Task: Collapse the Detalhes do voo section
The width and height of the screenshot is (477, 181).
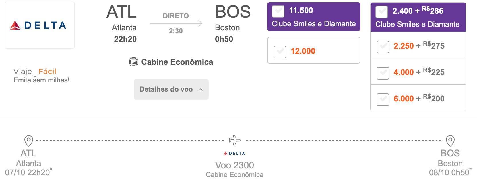Action: (x=171, y=89)
